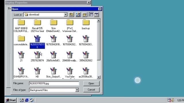Click Show Desktop in quick launch

coord(22,100)
